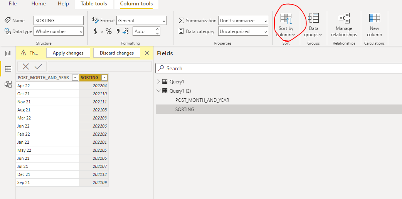This screenshot has width=402, height=199.
Task: Expand the Query1 table
Action: (159, 81)
